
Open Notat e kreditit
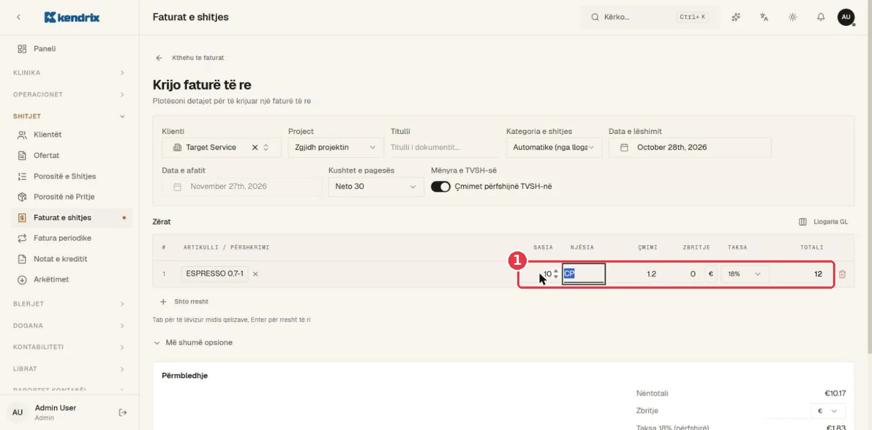[72, 259]
